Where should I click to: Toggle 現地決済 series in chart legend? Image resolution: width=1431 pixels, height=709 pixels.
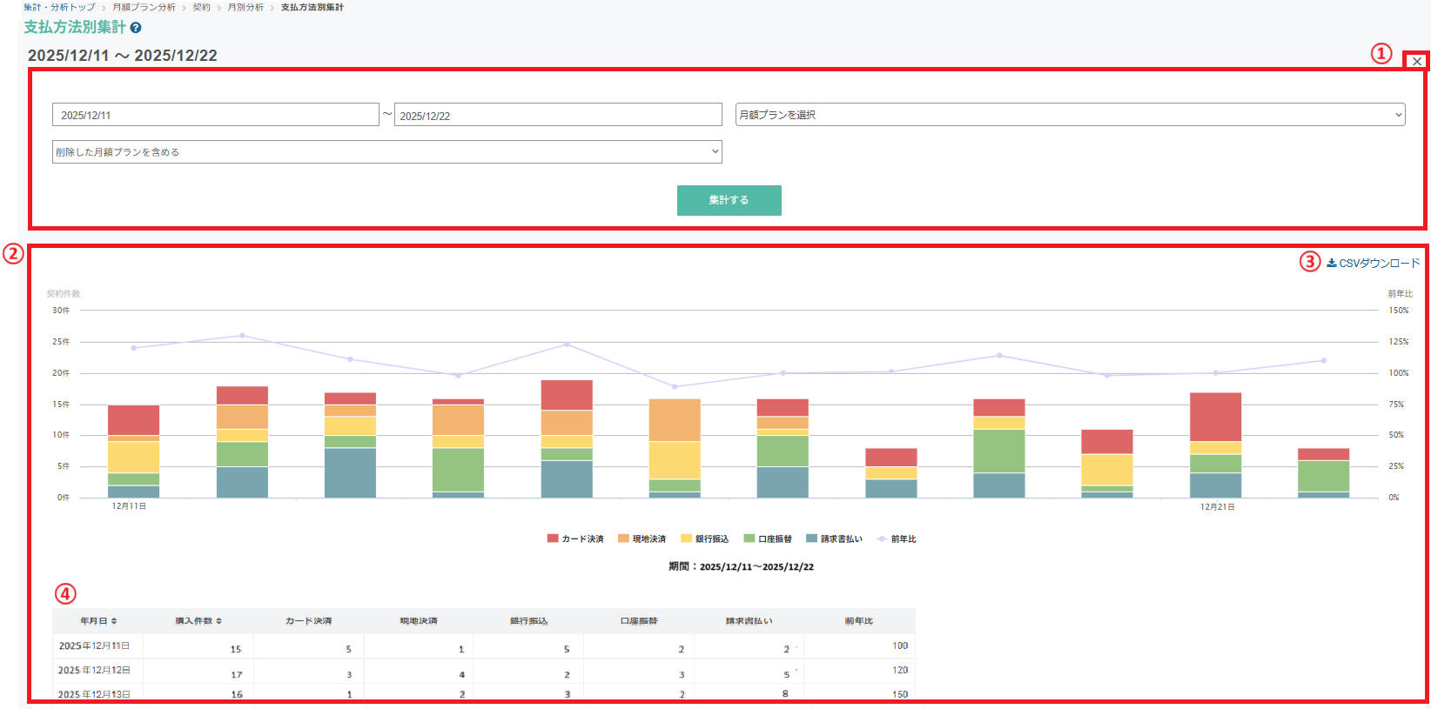(642, 538)
